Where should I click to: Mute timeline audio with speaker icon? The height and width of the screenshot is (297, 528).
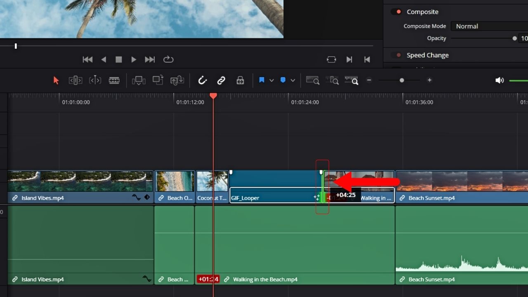coord(500,80)
